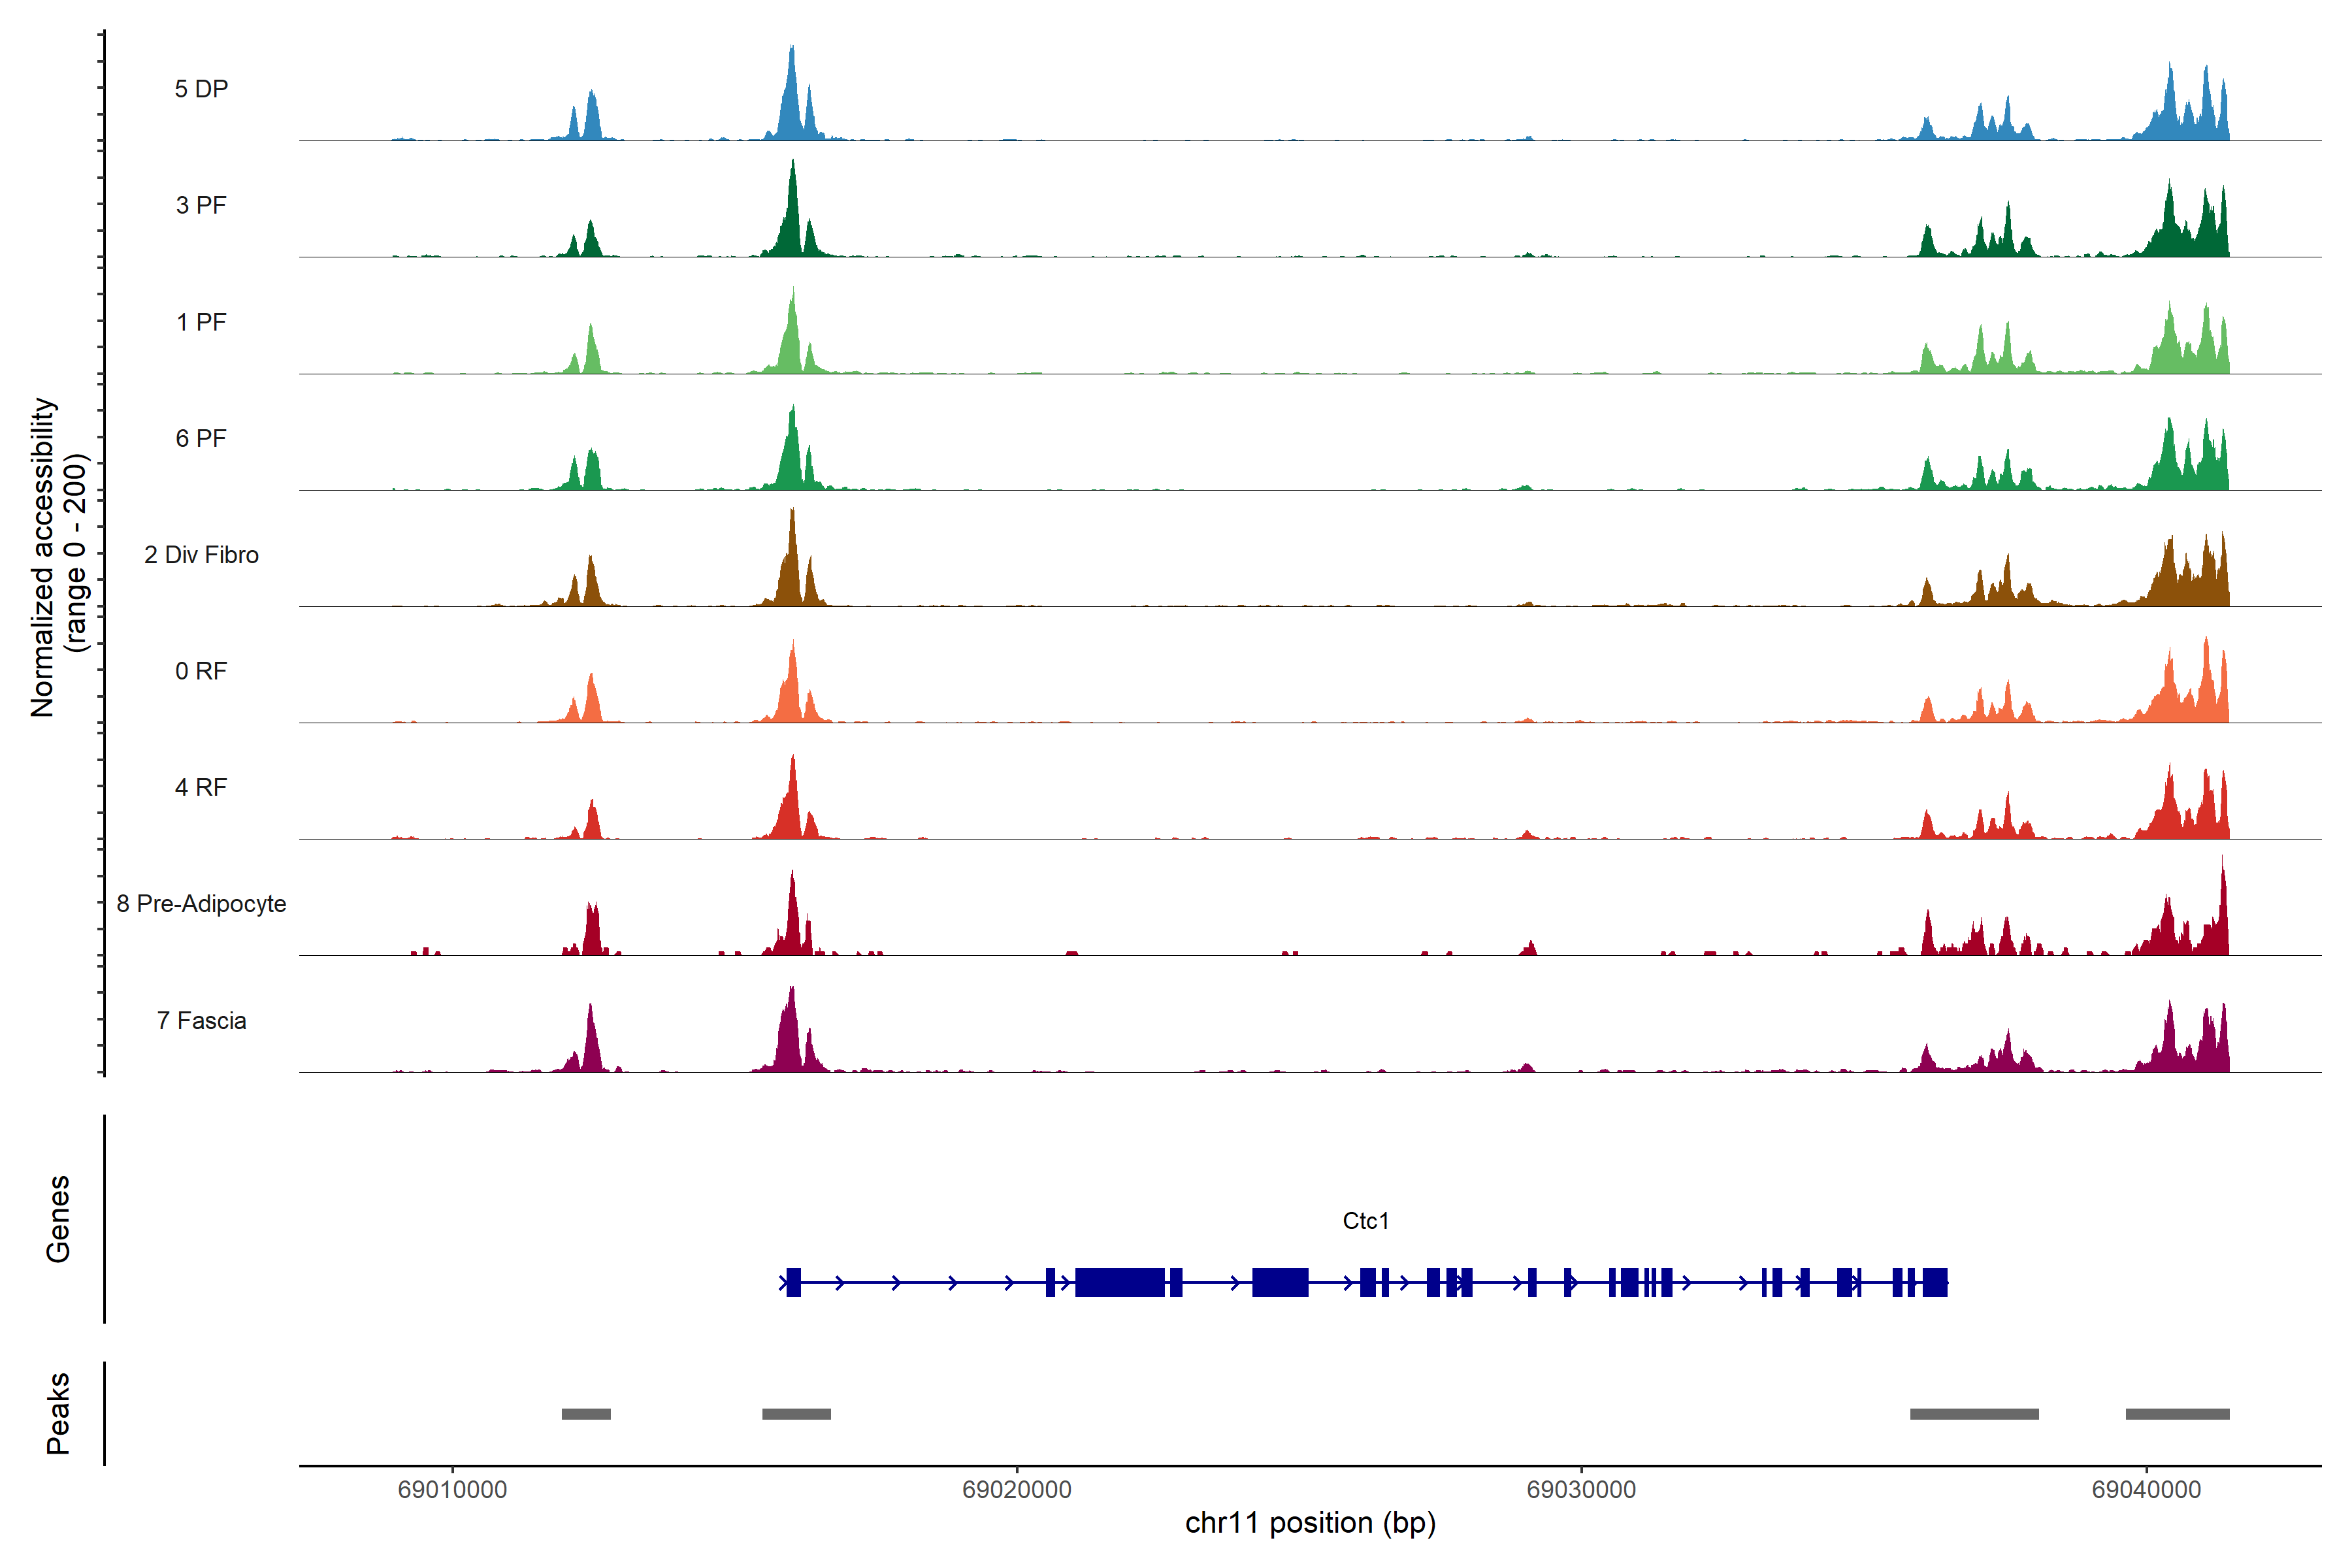2352x1568 pixels.
Task: Select the 8 Pre-Adipocyte label
Action: pyautogui.click(x=201, y=904)
